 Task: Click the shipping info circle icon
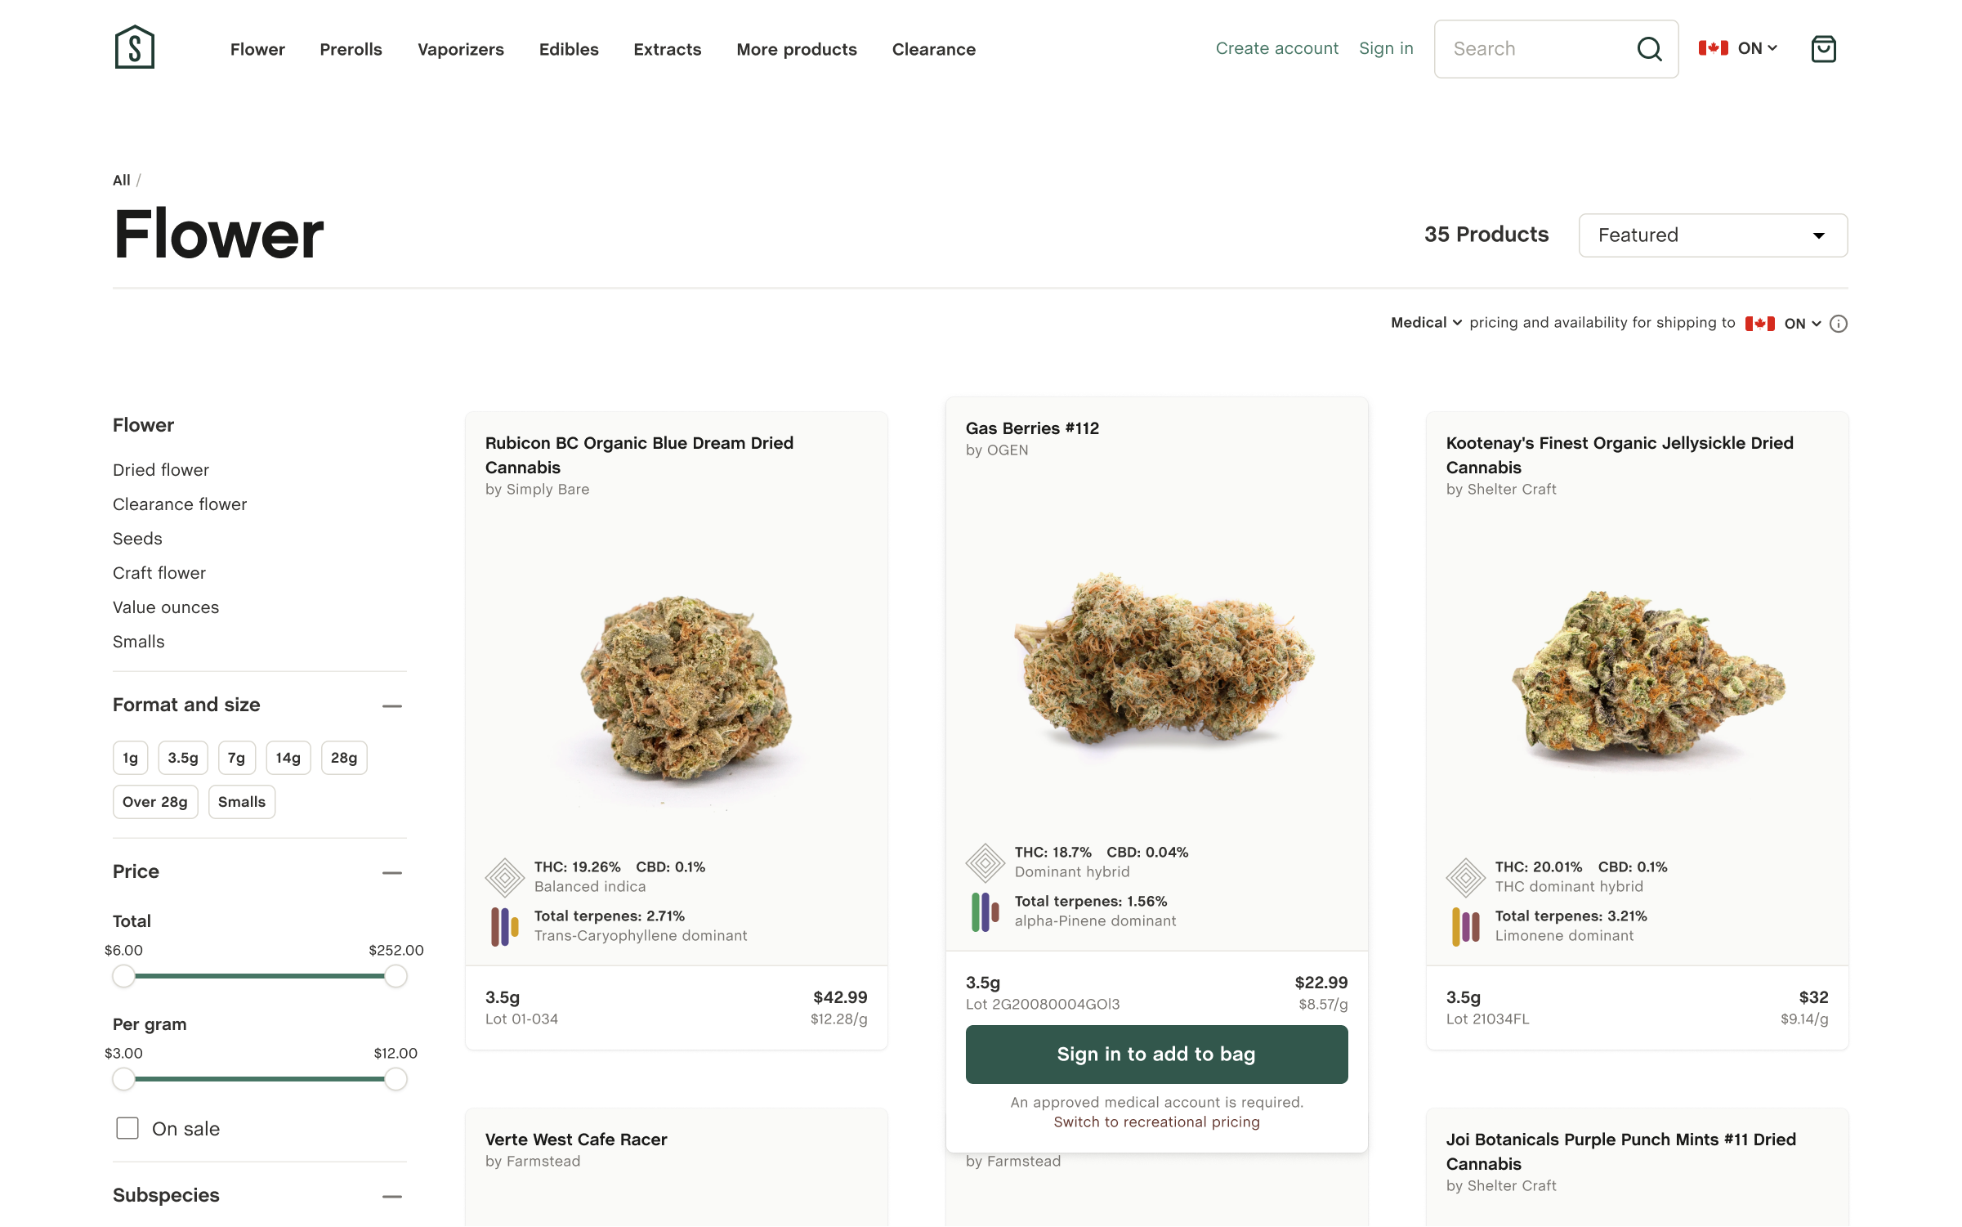[x=1838, y=324]
